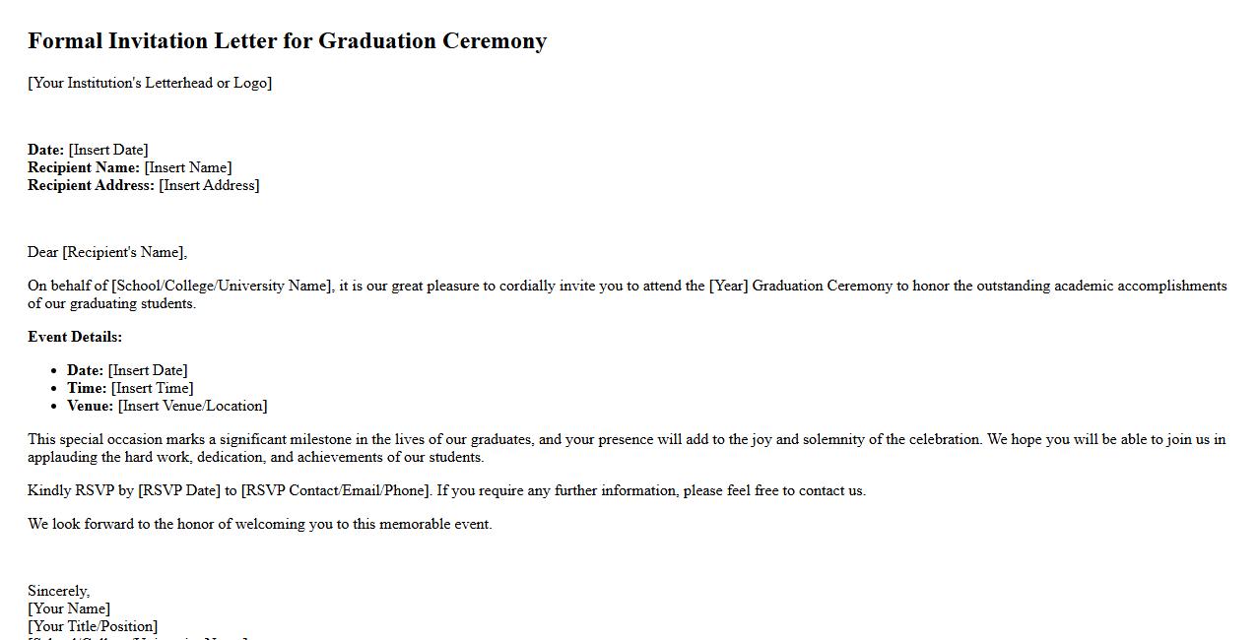
Task: Click the [RSVP Contact/Email/Phone] placeholder
Action: [x=336, y=490]
